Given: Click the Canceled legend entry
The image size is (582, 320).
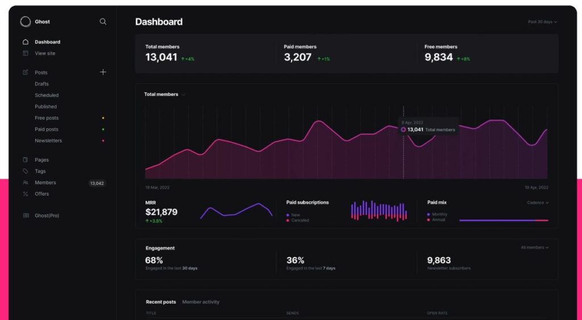Looking at the screenshot, I should tap(298, 220).
